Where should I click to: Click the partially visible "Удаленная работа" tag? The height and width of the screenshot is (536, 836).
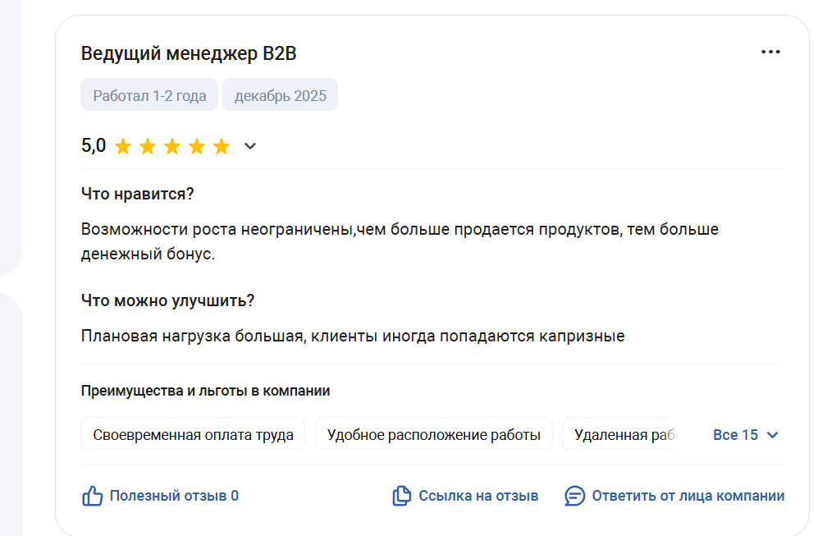pos(624,434)
